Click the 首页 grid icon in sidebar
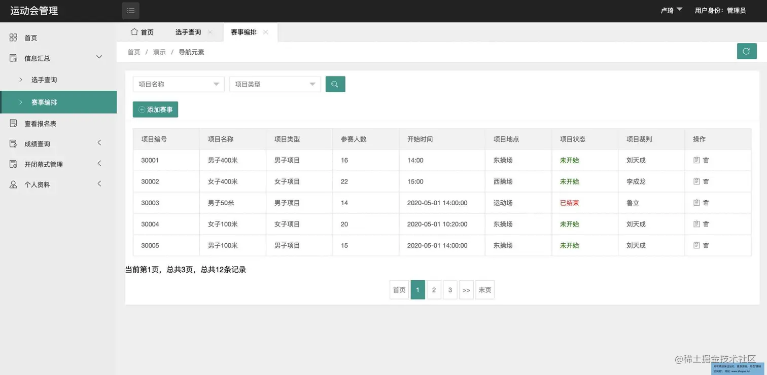Viewport: 767px width, 375px height. [x=13, y=37]
